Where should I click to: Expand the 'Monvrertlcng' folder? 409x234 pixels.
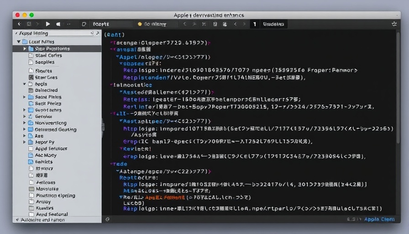pyautogui.click(x=24, y=123)
